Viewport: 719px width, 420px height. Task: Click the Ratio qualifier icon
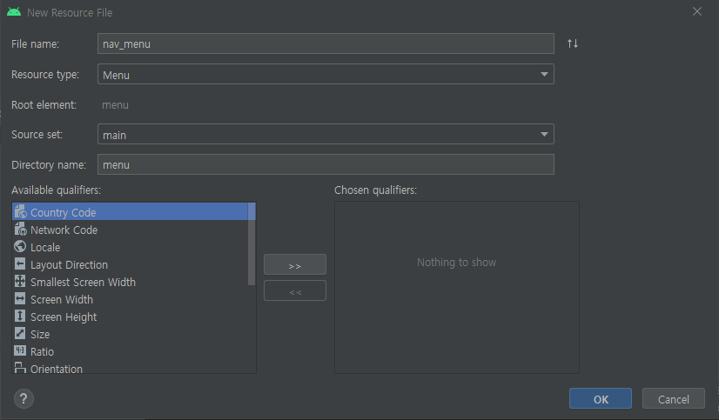[20, 350]
